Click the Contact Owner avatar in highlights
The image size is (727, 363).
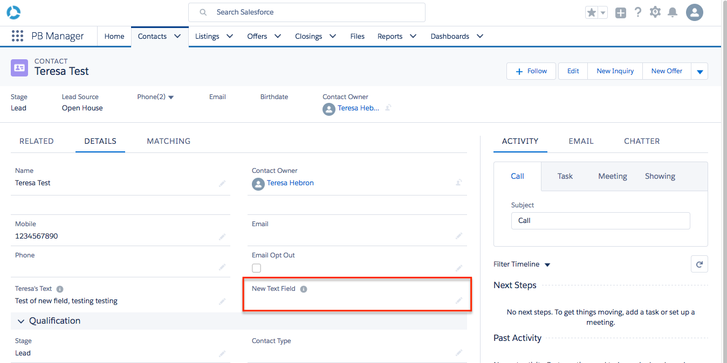329,109
